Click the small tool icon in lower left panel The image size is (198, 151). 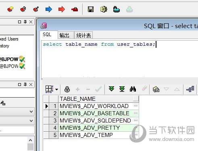[3, 103]
